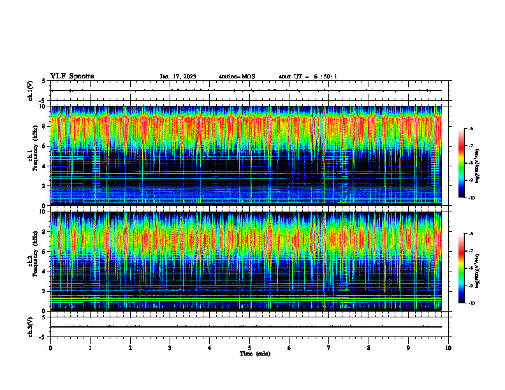Click the ch.1 colorbar log(PSD) unit label
Screen dimensions: 505x390
478,166
